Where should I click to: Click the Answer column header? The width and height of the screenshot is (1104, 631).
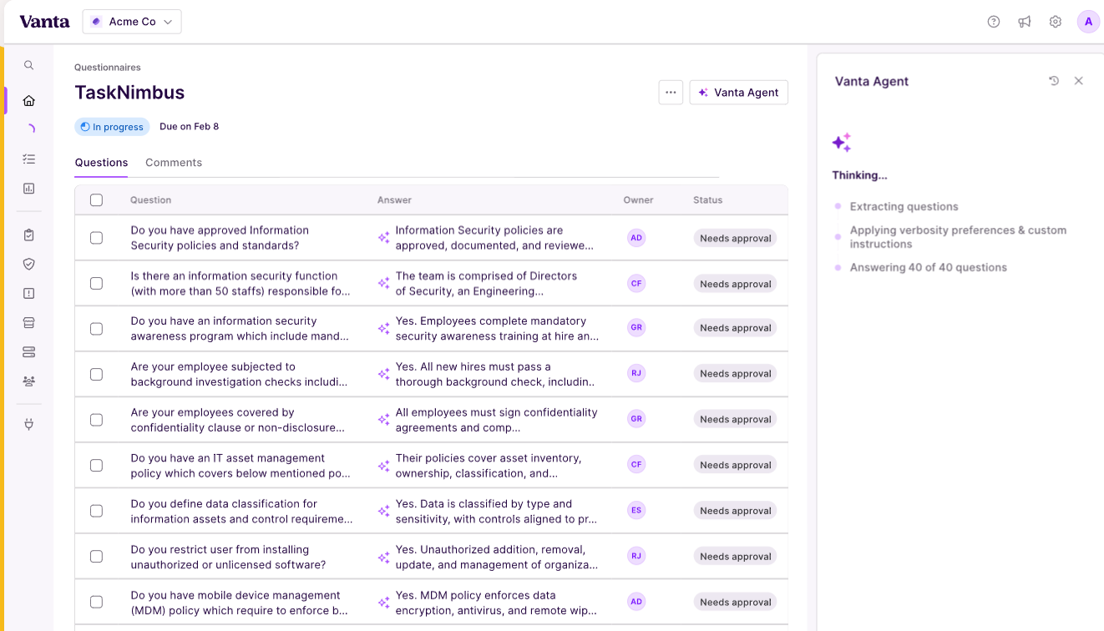point(394,200)
